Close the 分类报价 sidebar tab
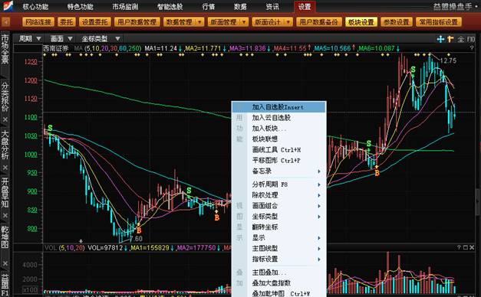Viewport: 481px width, 297px height. (x=5, y=119)
